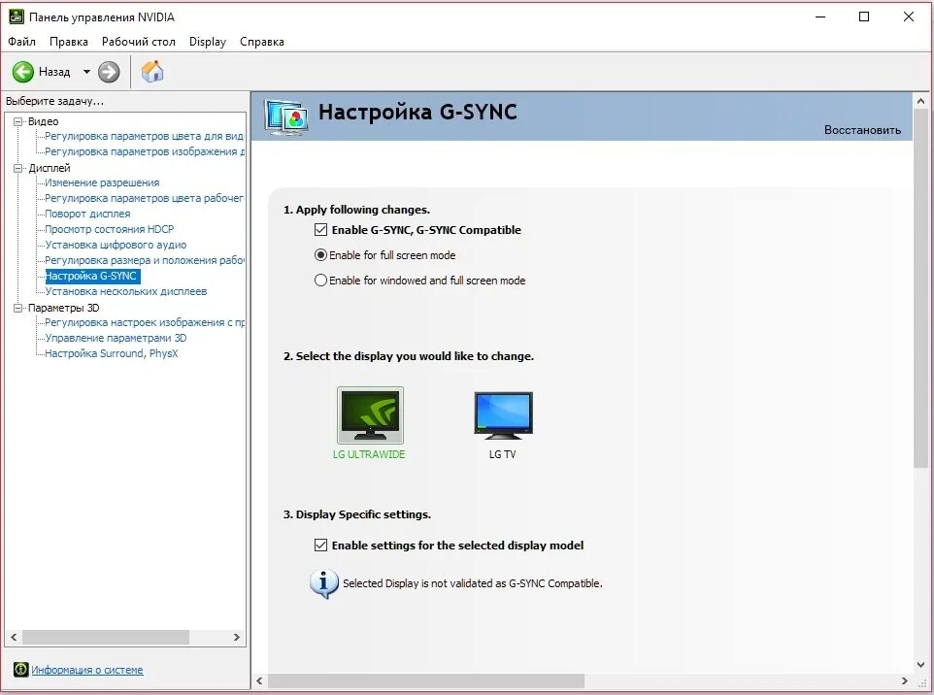Toggle Enable G-SYNC, G-SYNC Compatible checkbox
This screenshot has height=695, width=934.
tap(320, 230)
